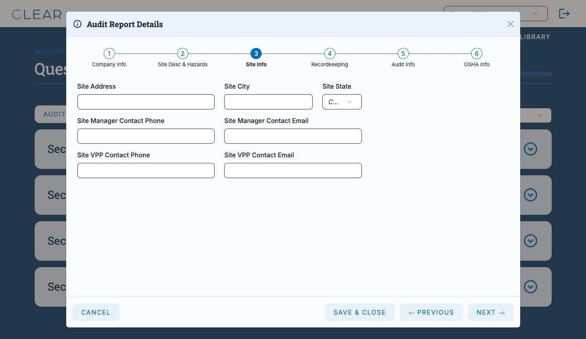Screen dimensions: 586x339
Task: Click the Site Address input field
Action: pyautogui.click(x=146, y=102)
